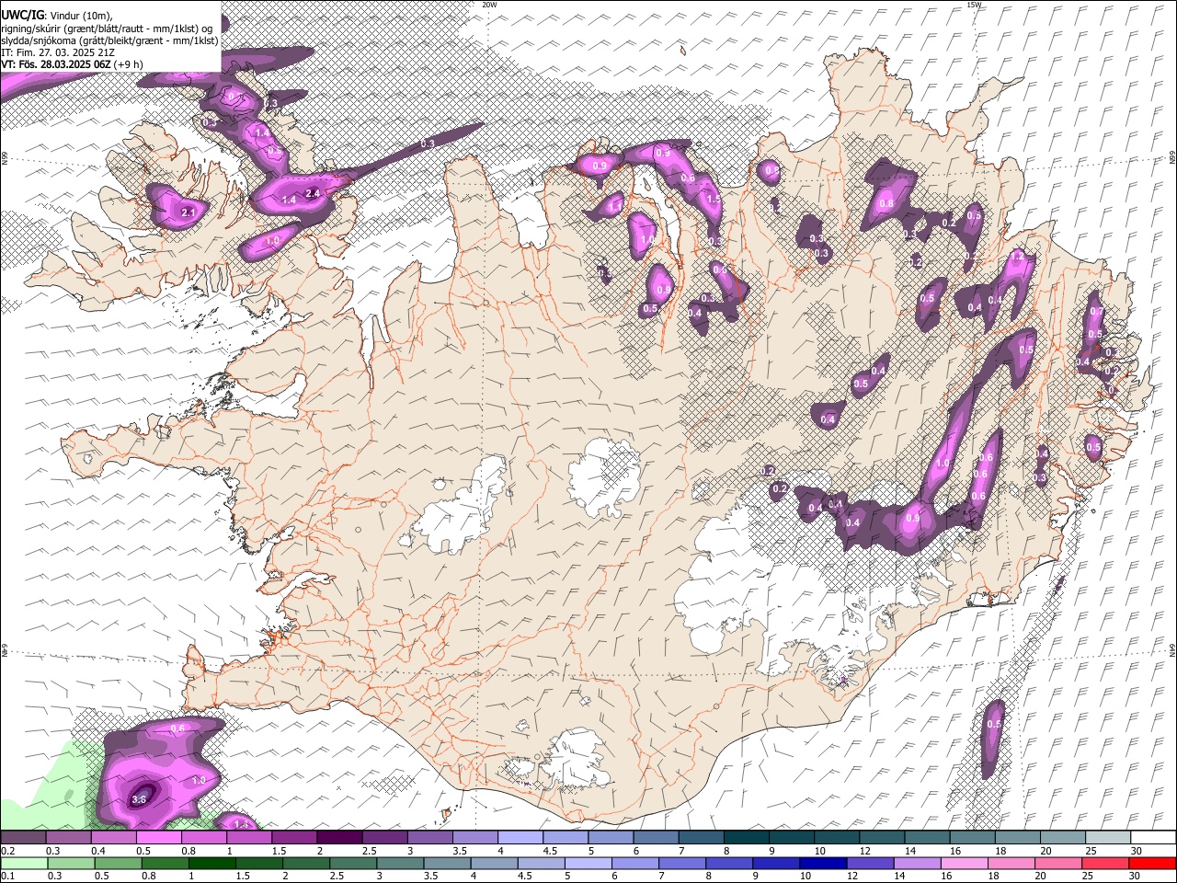Click the '(+9 h)' forecast offset text
The height and width of the screenshot is (883, 1177).
tap(128, 64)
